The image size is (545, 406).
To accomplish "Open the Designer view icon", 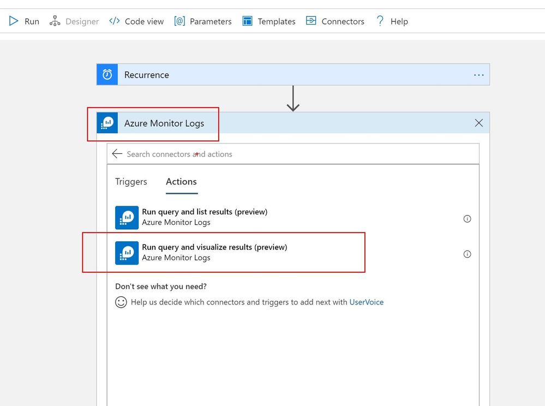I will 55,21.
